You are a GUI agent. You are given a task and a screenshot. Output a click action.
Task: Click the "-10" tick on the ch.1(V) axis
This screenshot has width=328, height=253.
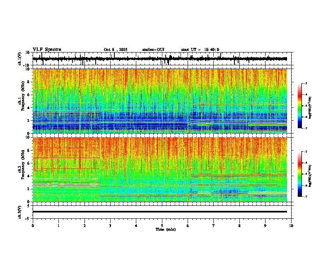coord(27,65)
